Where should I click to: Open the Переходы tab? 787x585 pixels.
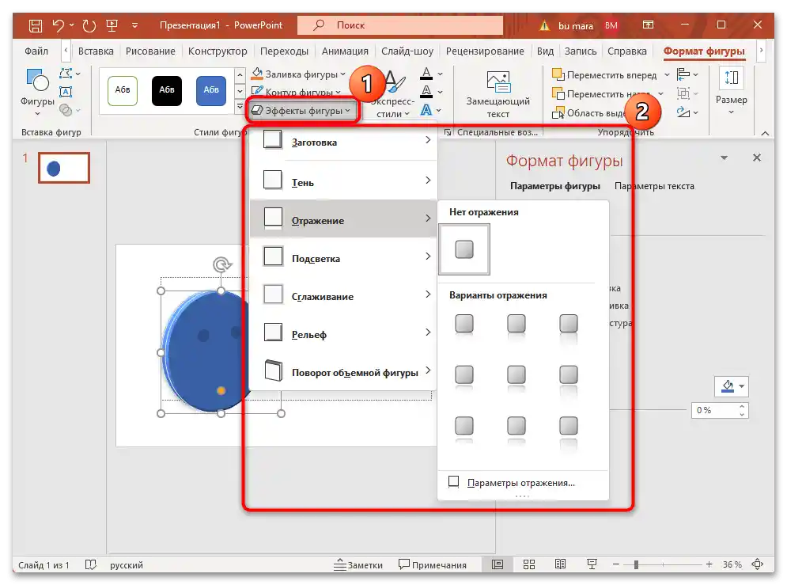tap(284, 51)
